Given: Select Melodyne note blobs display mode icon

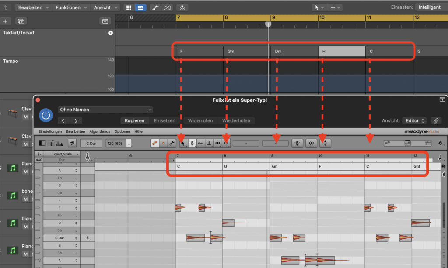Looking at the screenshot, I should [x=154, y=143].
